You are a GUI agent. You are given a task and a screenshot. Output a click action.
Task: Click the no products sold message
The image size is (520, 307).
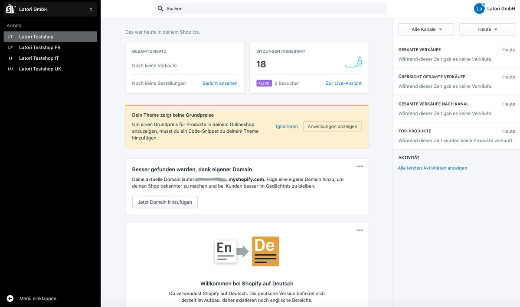[456, 141]
